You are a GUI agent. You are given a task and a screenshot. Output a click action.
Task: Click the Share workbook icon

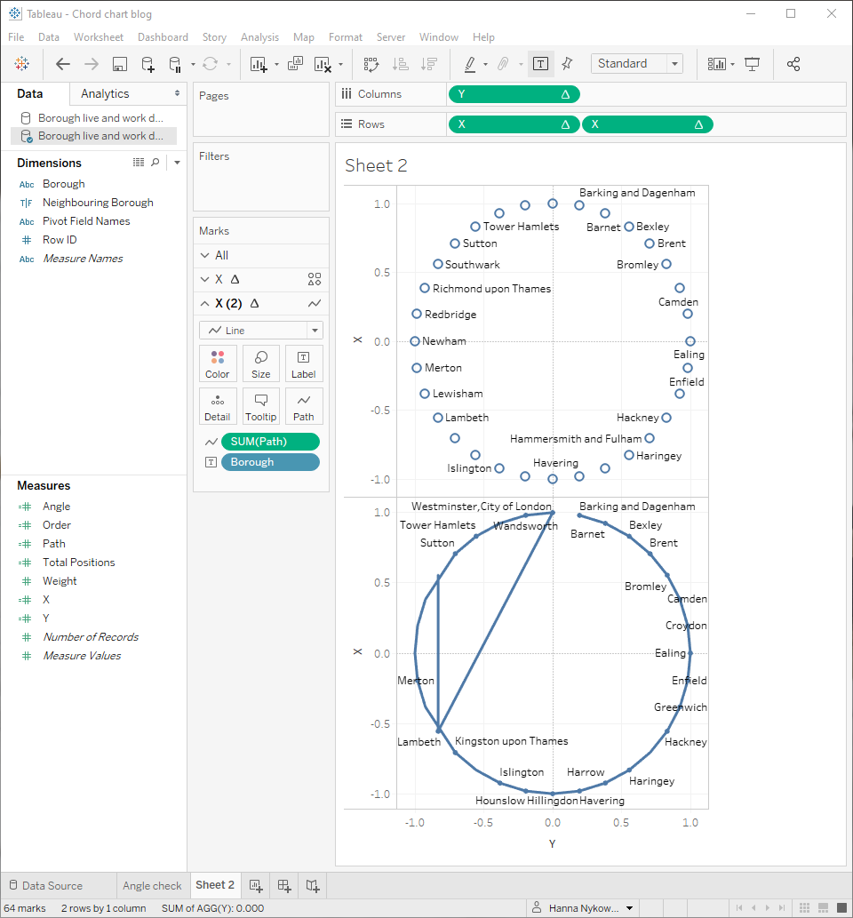(793, 64)
